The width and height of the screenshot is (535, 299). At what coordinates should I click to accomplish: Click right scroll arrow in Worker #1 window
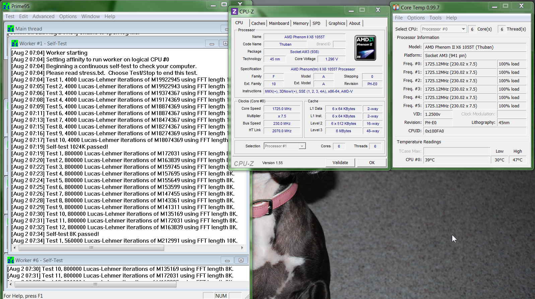(x=242, y=248)
